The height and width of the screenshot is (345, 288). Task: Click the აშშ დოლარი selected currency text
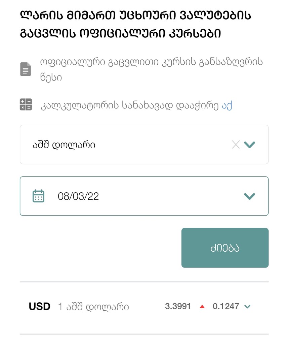point(64,145)
